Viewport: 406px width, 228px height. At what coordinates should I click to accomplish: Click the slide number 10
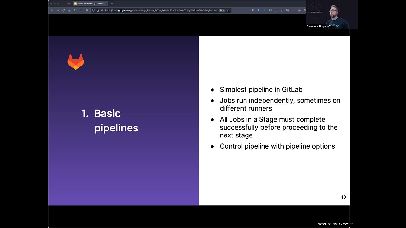coord(344,197)
